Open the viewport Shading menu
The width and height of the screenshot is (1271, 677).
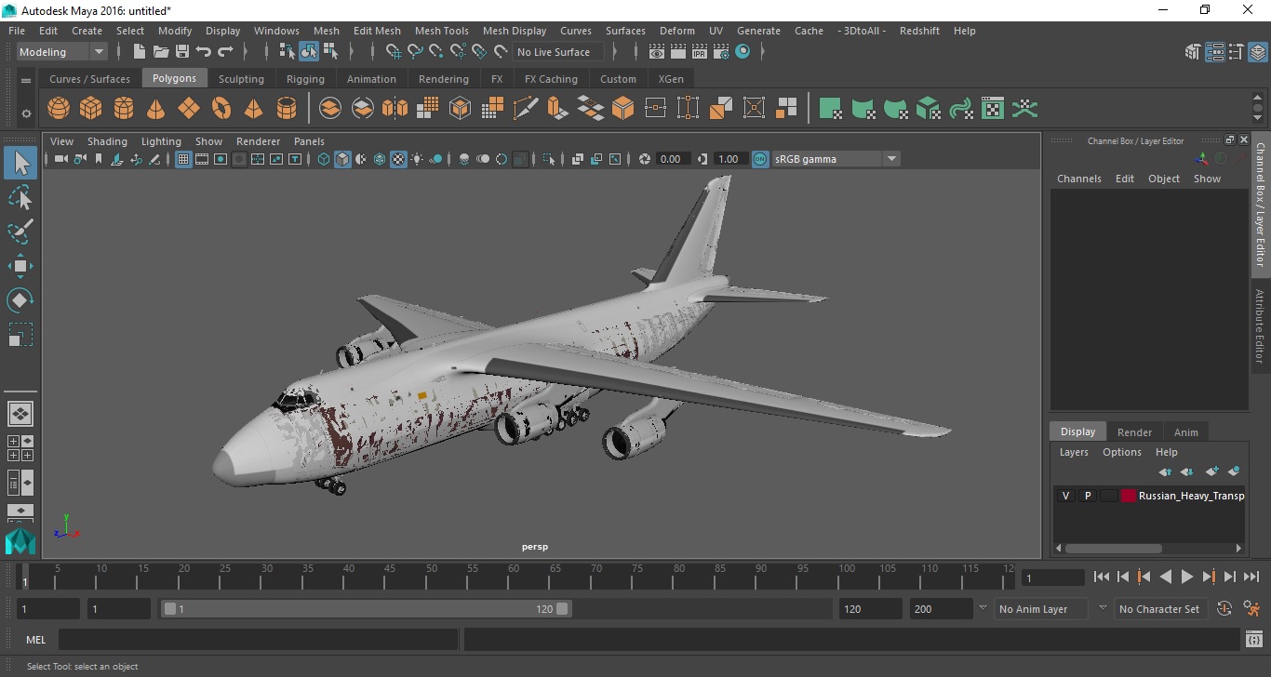point(107,141)
